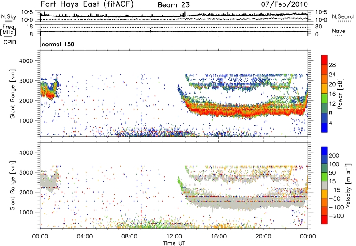
Task: Click the Power colorbar tick '16'
Action: point(332,94)
